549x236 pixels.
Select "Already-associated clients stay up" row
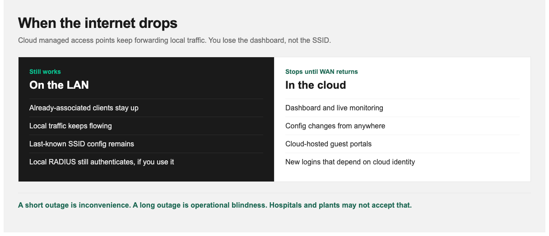[146, 108]
